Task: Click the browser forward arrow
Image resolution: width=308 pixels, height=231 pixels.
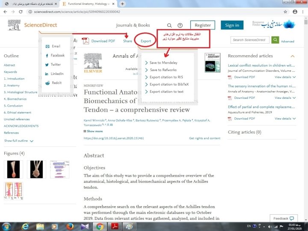Action: (13, 12)
